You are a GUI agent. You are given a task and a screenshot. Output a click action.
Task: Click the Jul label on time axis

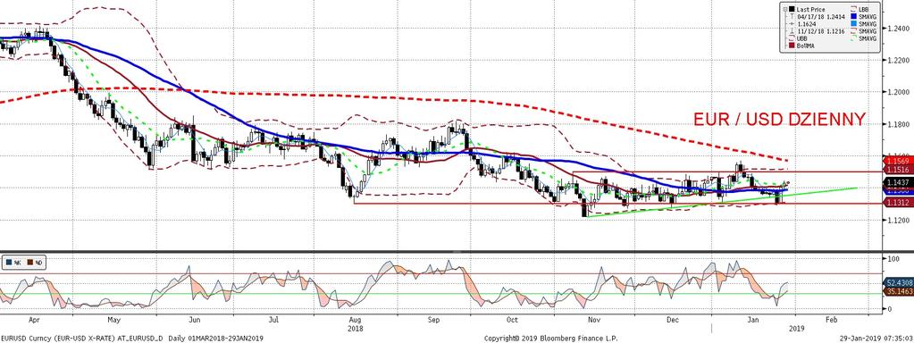click(x=274, y=320)
